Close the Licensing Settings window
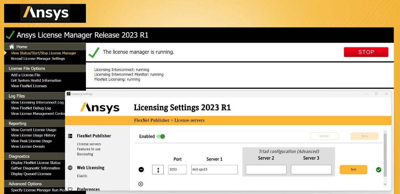This screenshot has height=194, width=400. 386,94
